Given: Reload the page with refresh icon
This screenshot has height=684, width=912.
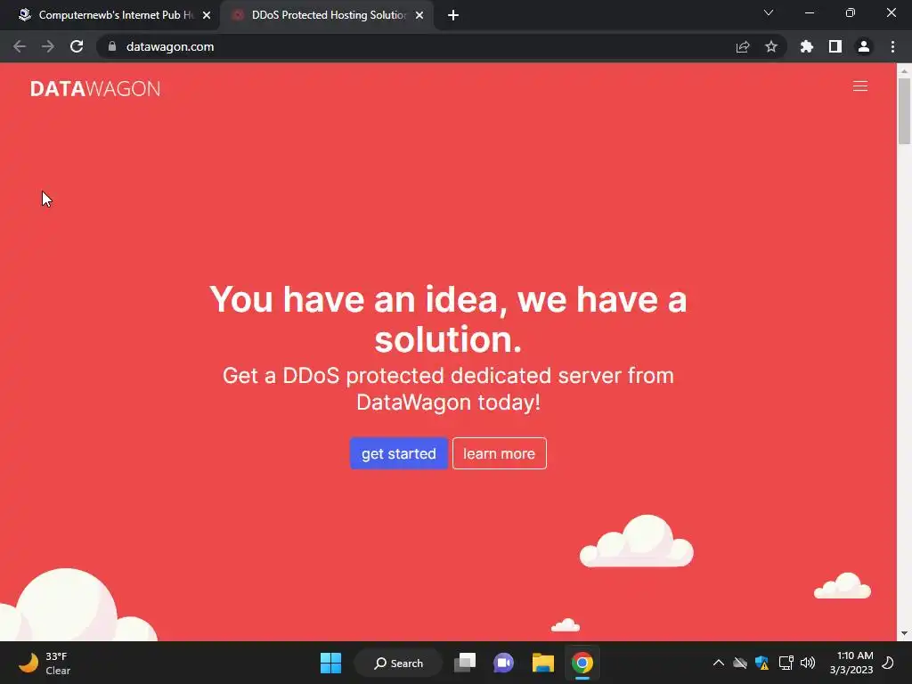Looking at the screenshot, I should tap(77, 46).
